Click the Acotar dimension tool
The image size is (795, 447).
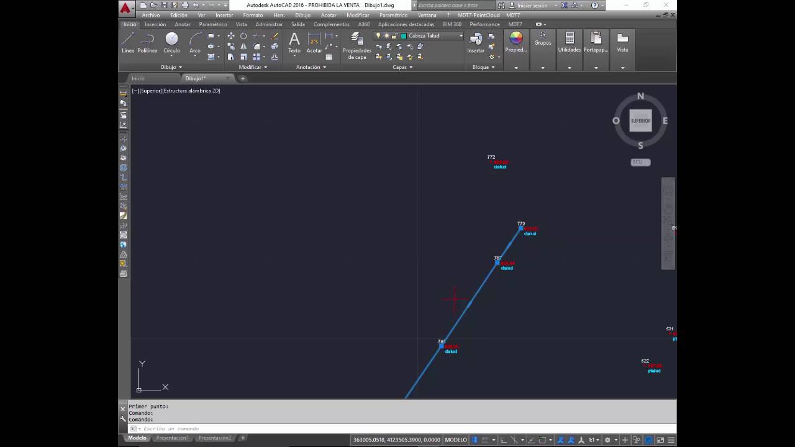[x=314, y=43]
